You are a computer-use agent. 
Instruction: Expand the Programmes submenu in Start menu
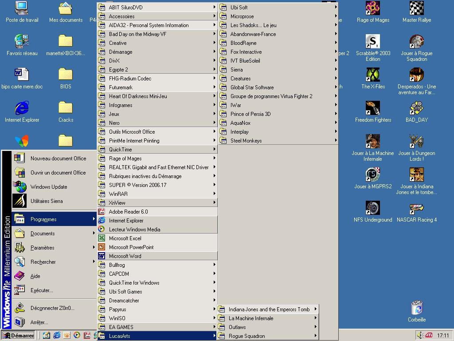pos(54,219)
